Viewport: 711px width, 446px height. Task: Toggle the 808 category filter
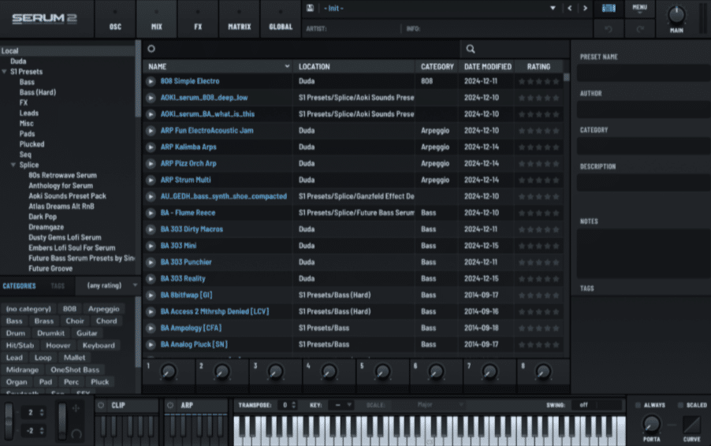point(69,309)
